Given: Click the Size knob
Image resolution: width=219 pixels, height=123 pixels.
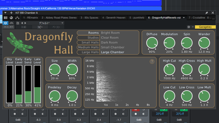Looking at the screenshot, I should (x=55, y=70).
